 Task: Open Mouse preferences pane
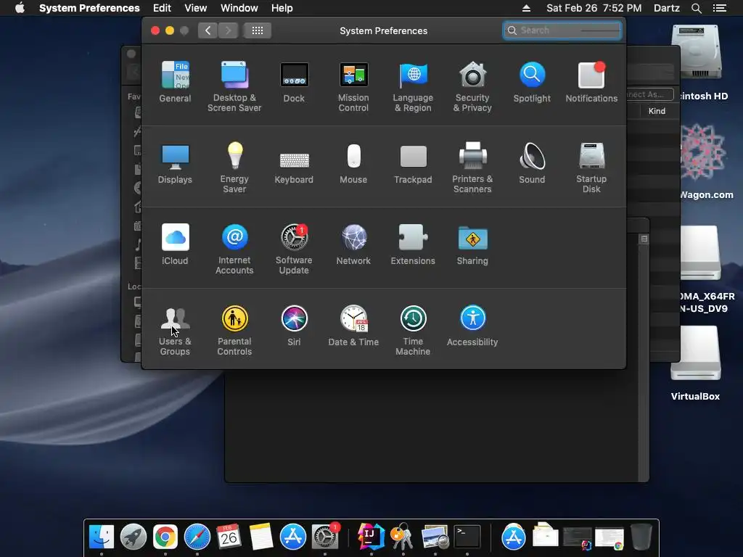coord(353,163)
